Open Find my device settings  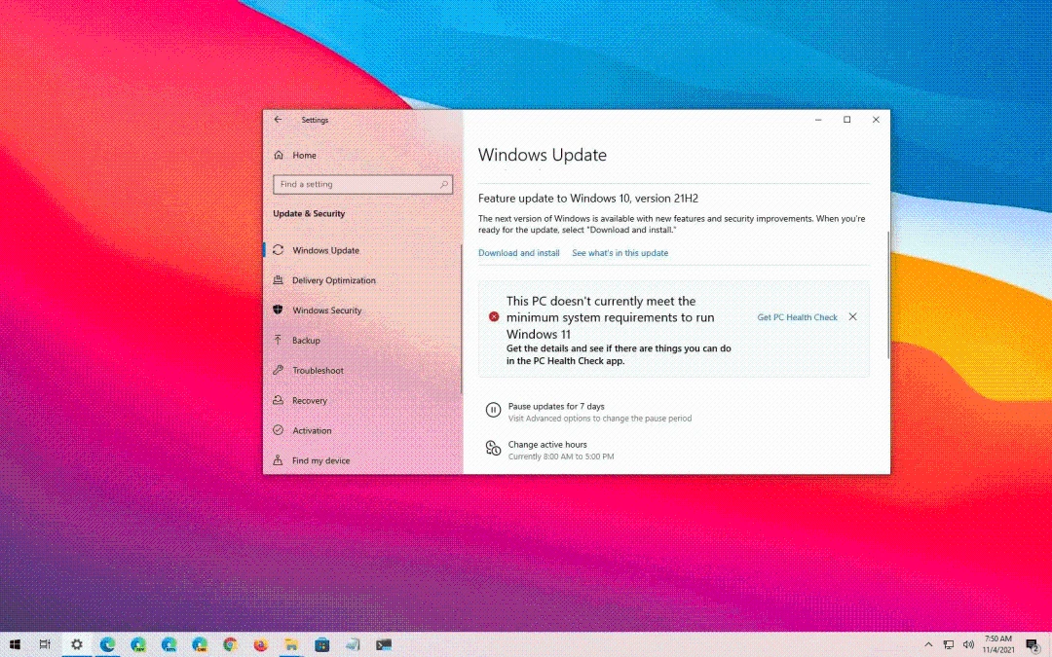coord(320,460)
